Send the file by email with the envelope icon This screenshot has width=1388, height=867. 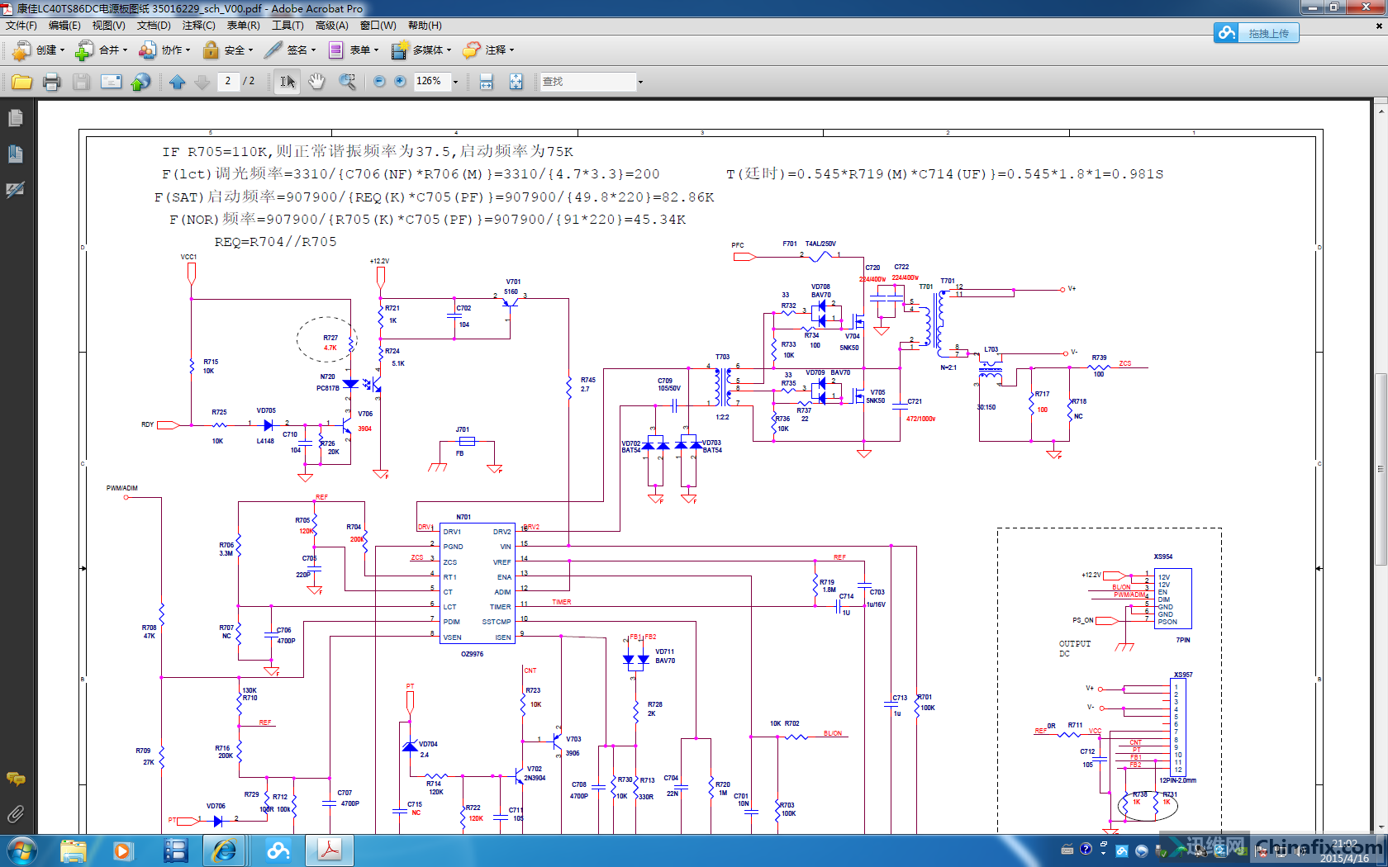click(111, 82)
